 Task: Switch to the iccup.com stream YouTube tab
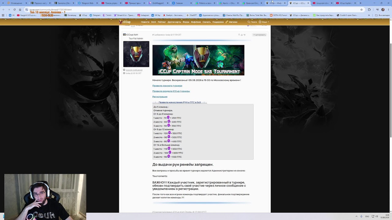tap(323, 3)
